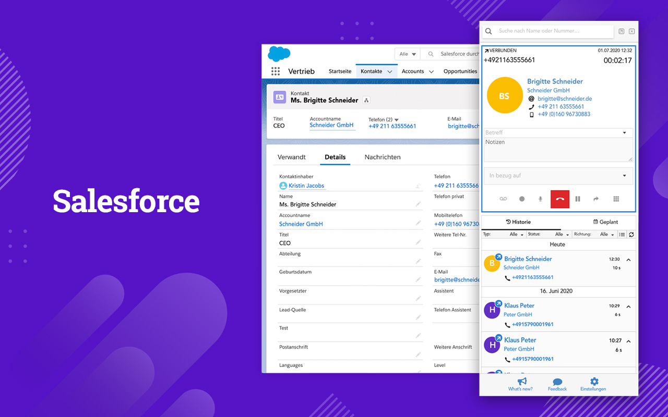The width and height of the screenshot is (668, 417).
Task: Change owner icon next to Kristin Jacobs
Action: pyautogui.click(x=418, y=186)
